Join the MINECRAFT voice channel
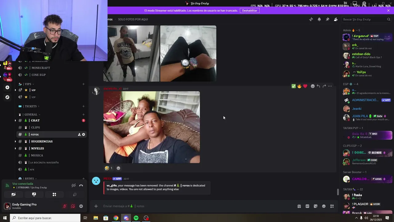This screenshot has width=394, height=222. (51, 68)
